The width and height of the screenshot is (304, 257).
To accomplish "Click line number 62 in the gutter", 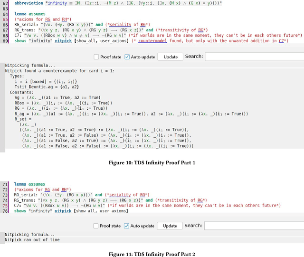I will (5, 3).
